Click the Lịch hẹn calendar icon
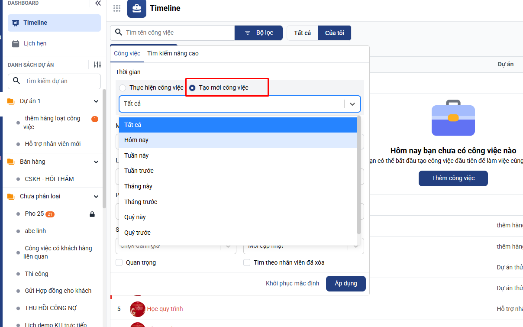 click(16, 43)
